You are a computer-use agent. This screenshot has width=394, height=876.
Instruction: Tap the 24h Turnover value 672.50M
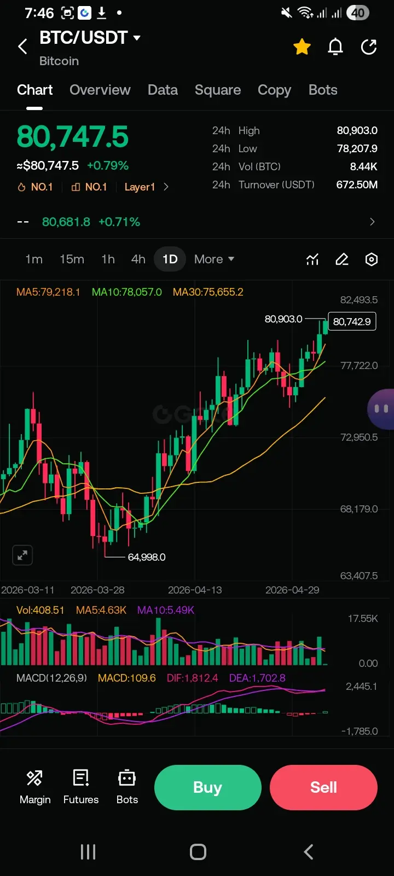point(357,185)
